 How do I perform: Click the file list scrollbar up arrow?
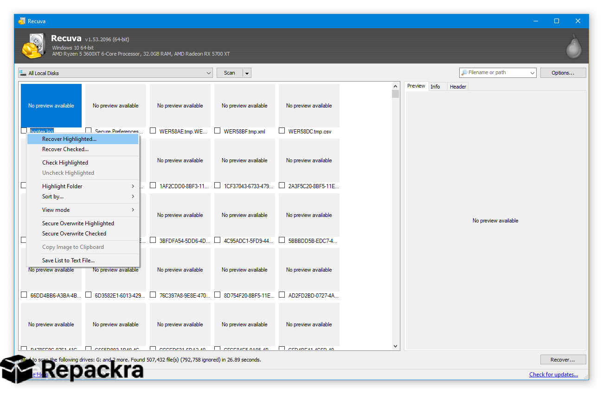(x=395, y=86)
